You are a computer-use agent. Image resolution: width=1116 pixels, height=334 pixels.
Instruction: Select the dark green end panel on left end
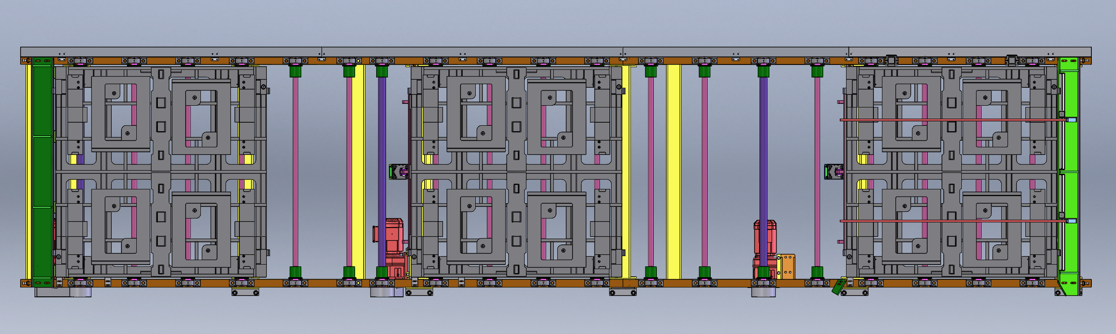click(43, 172)
